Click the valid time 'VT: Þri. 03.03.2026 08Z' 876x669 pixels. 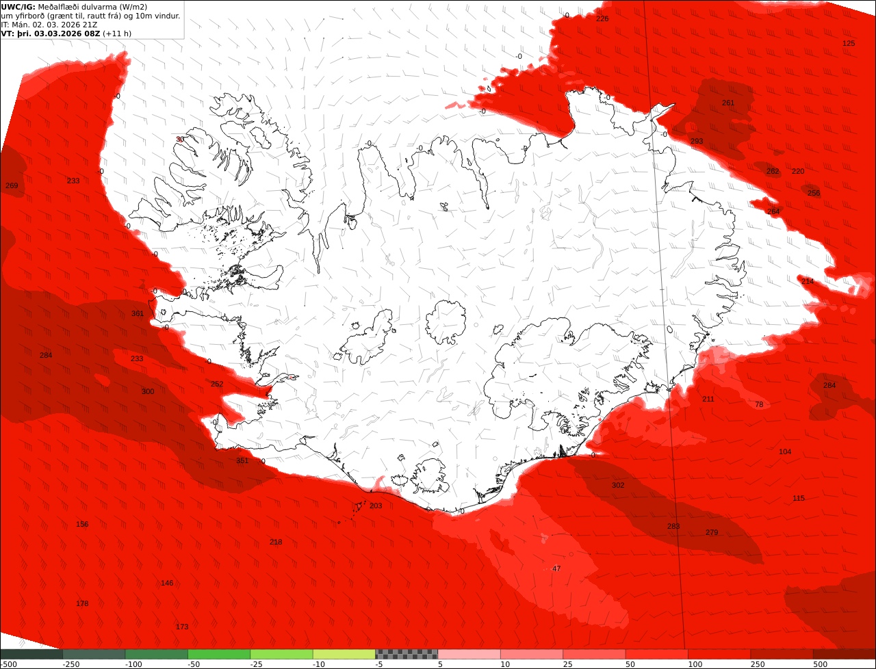coord(51,33)
